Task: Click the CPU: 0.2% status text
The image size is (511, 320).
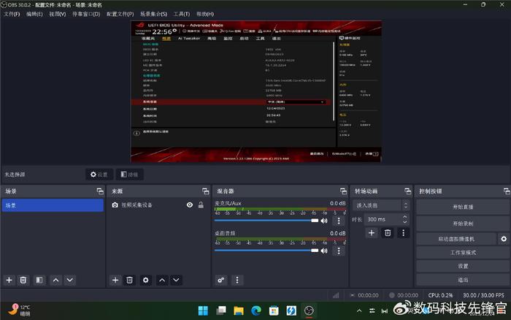Action: (440, 295)
